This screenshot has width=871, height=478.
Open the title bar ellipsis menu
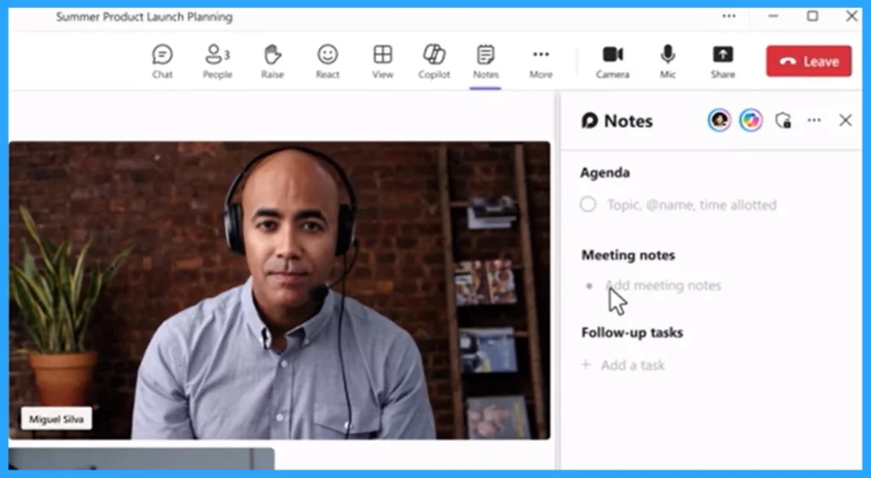tap(729, 16)
